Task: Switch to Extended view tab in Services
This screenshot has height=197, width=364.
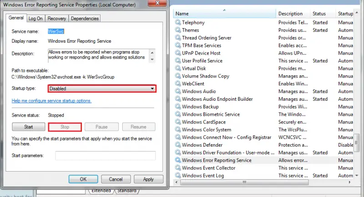Action: click(x=101, y=191)
